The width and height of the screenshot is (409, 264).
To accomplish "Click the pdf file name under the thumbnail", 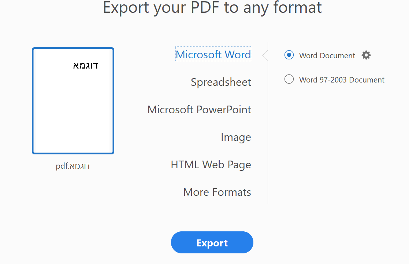I will (x=73, y=166).
